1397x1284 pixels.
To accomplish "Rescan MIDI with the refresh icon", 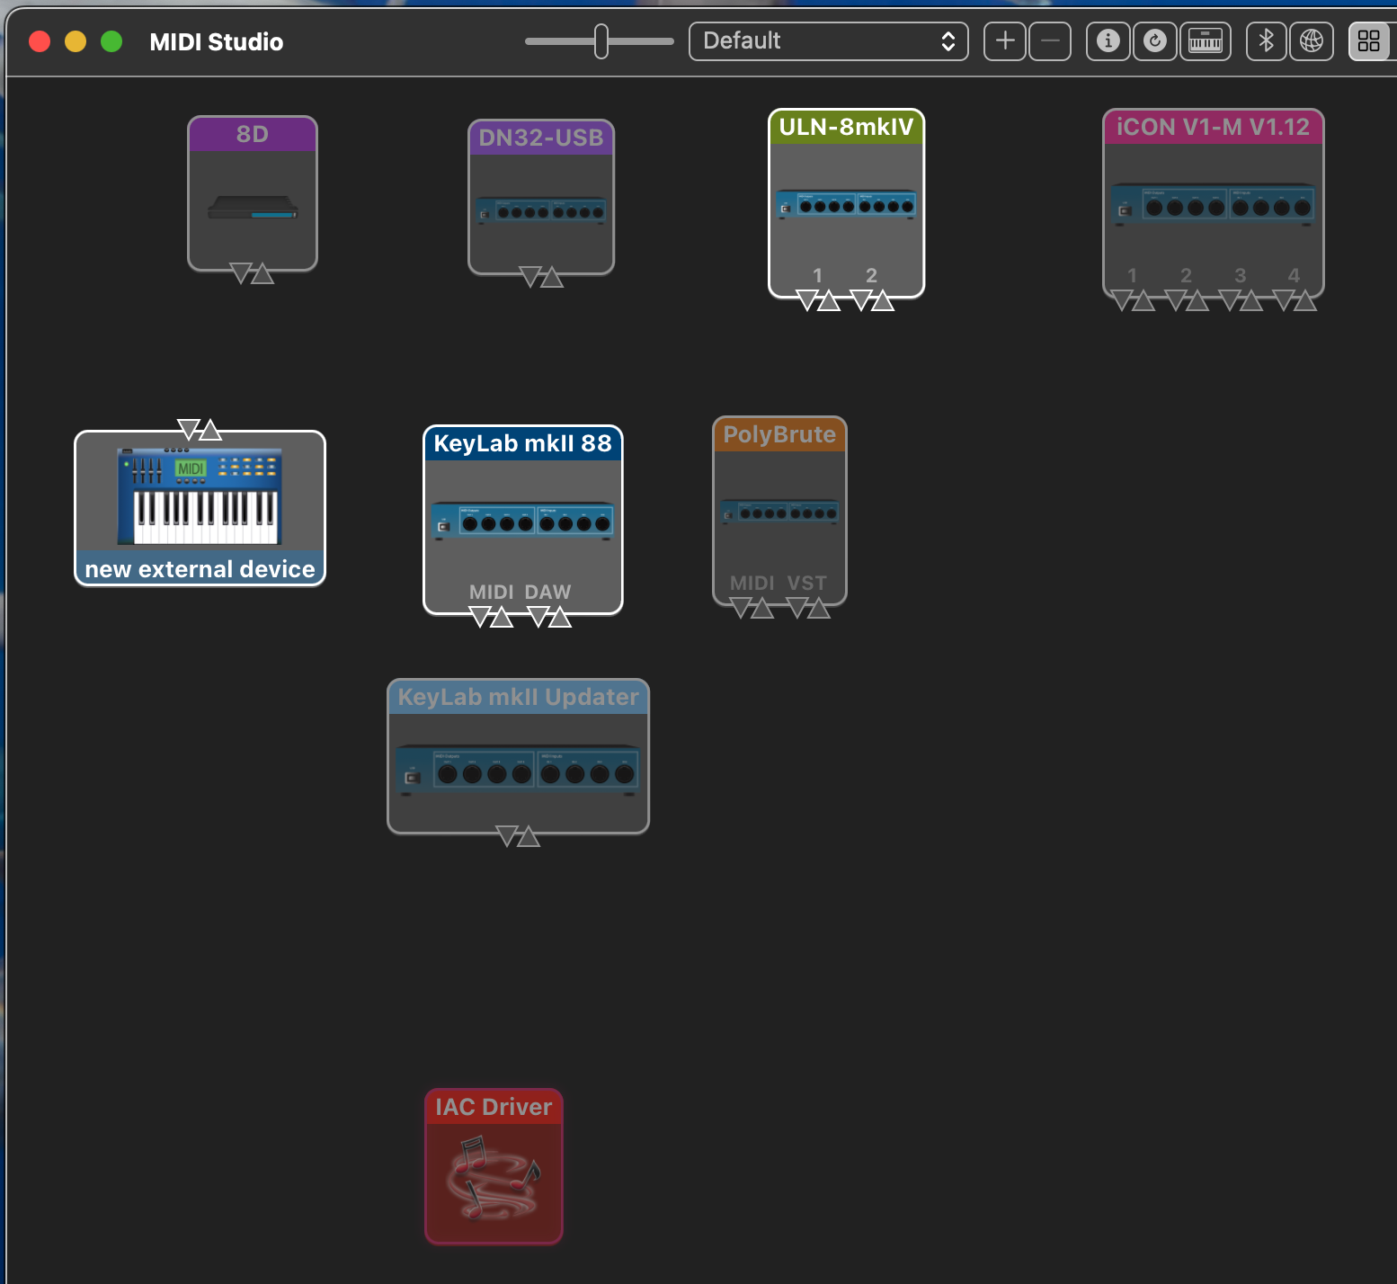I will point(1155,41).
